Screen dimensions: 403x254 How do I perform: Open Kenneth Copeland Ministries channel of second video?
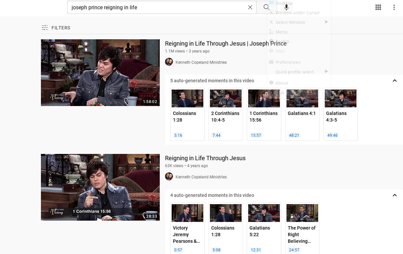(201, 177)
